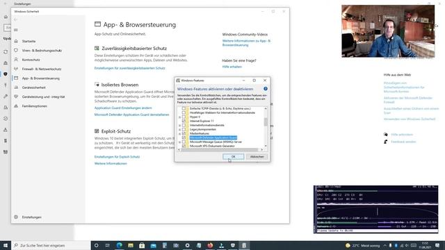Click the Windows Update sync icon in Einstellungen
Image resolution: width=445 pixels, height=250 pixels.
[6, 52]
